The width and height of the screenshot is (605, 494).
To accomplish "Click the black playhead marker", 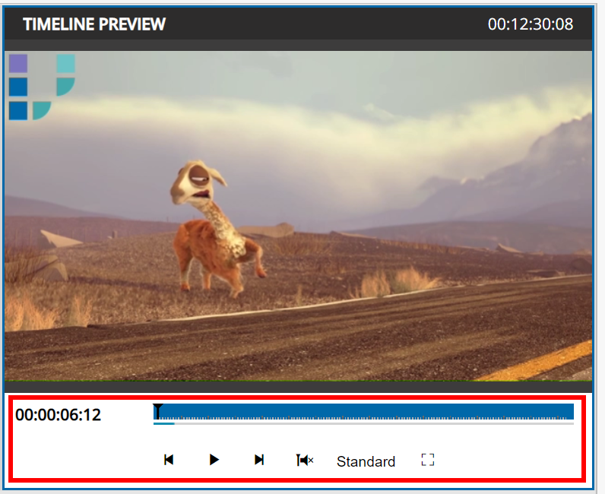I will coord(157,411).
